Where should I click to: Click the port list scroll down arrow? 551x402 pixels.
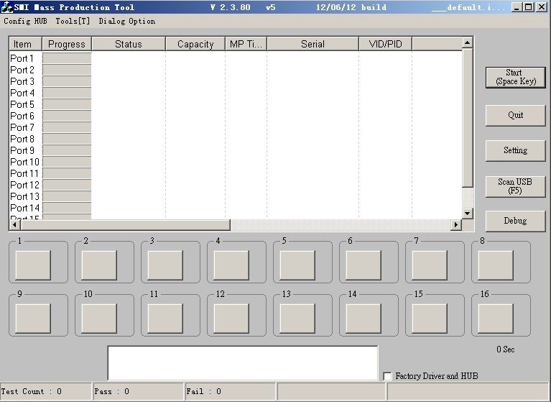pos(468,213)
